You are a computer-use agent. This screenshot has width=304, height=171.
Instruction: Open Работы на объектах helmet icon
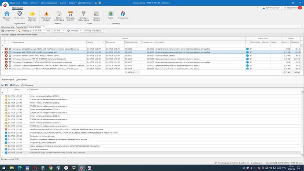32,16
